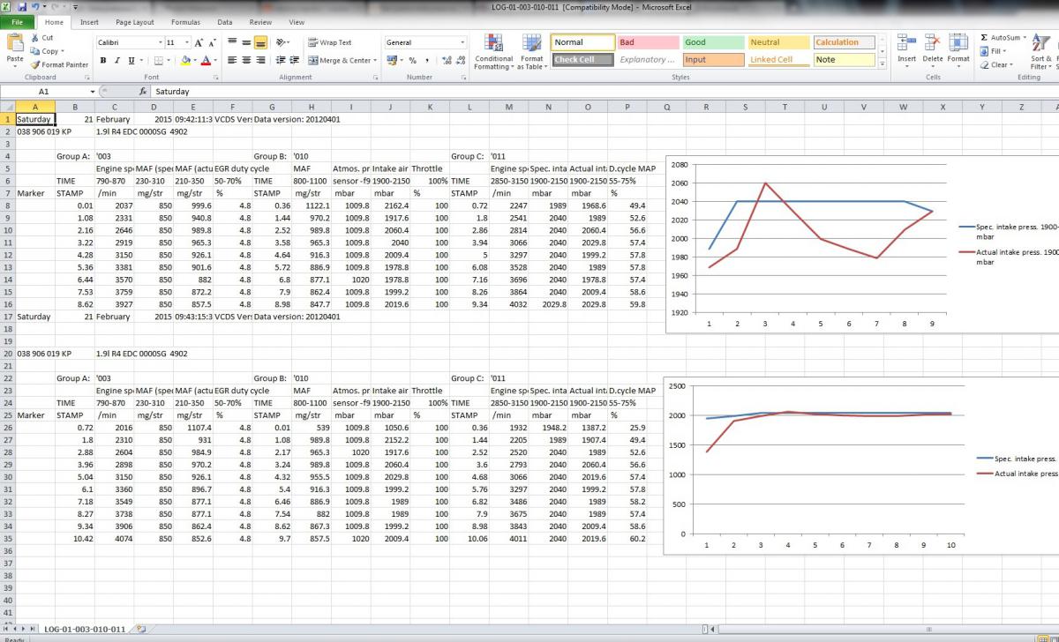Apply the Bad red cell style
Viewport: 1059px width, 642px height.
(x=648, y=42)
